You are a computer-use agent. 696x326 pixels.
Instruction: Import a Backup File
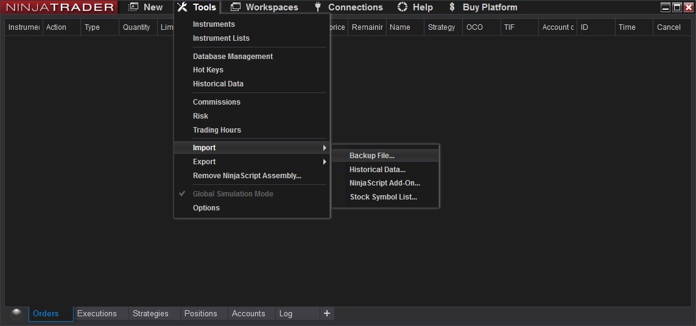click(x=385, y=156)
